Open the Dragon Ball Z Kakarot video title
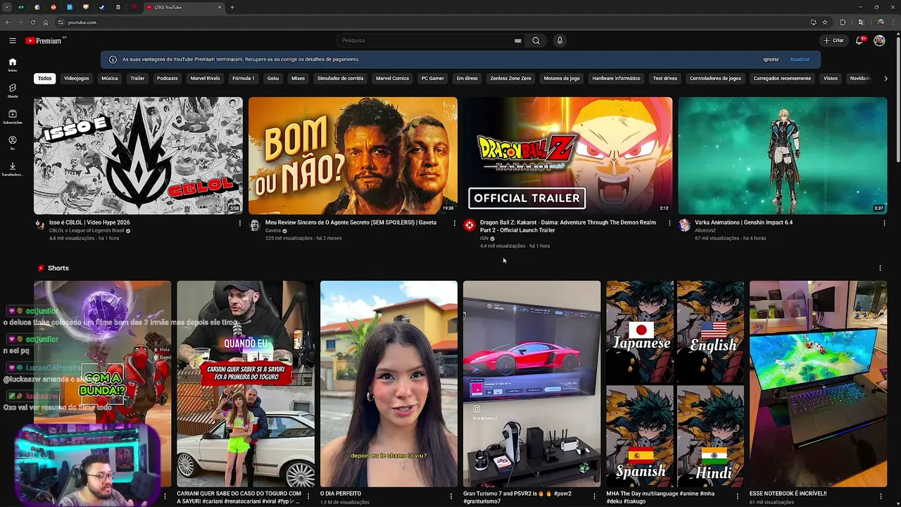 point(568,226)
